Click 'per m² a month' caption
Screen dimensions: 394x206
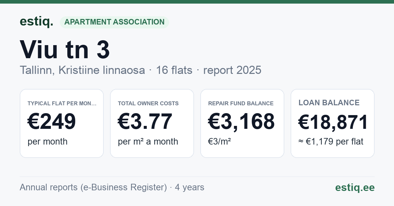[148, 142]
